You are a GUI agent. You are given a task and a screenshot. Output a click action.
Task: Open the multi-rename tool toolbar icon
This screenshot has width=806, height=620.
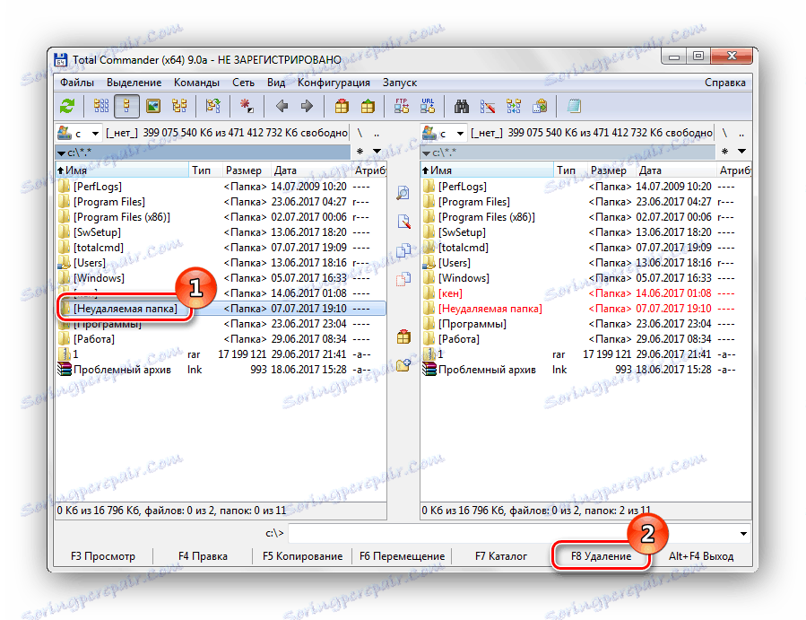488,106
